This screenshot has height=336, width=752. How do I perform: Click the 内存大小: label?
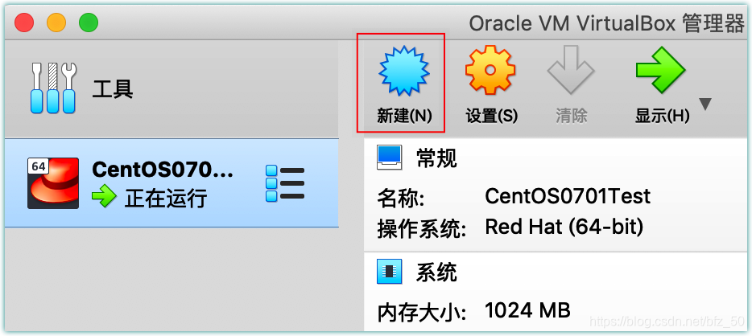pos(422,313)
